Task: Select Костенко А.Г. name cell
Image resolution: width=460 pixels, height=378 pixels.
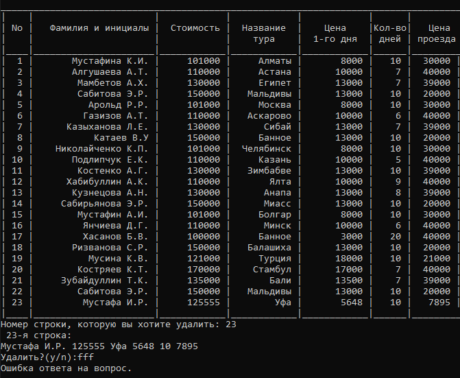Action: (112, 171)
